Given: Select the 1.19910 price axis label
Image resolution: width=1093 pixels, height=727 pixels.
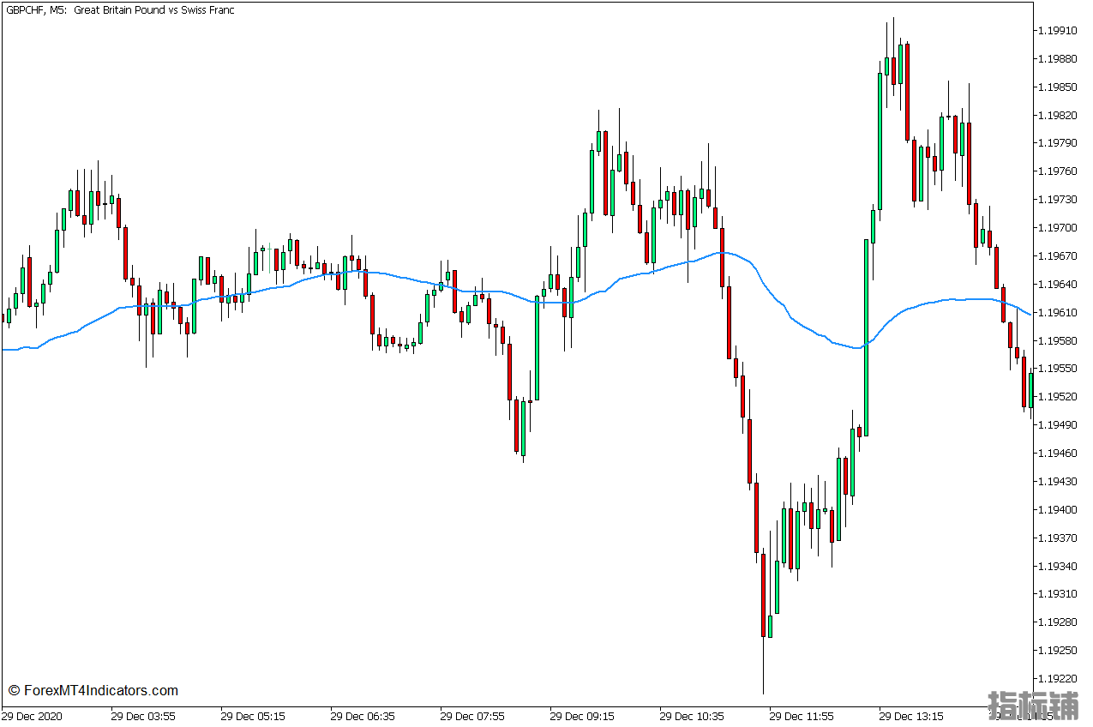Looking at the screenshot, I should click(x=1057, y=31).
